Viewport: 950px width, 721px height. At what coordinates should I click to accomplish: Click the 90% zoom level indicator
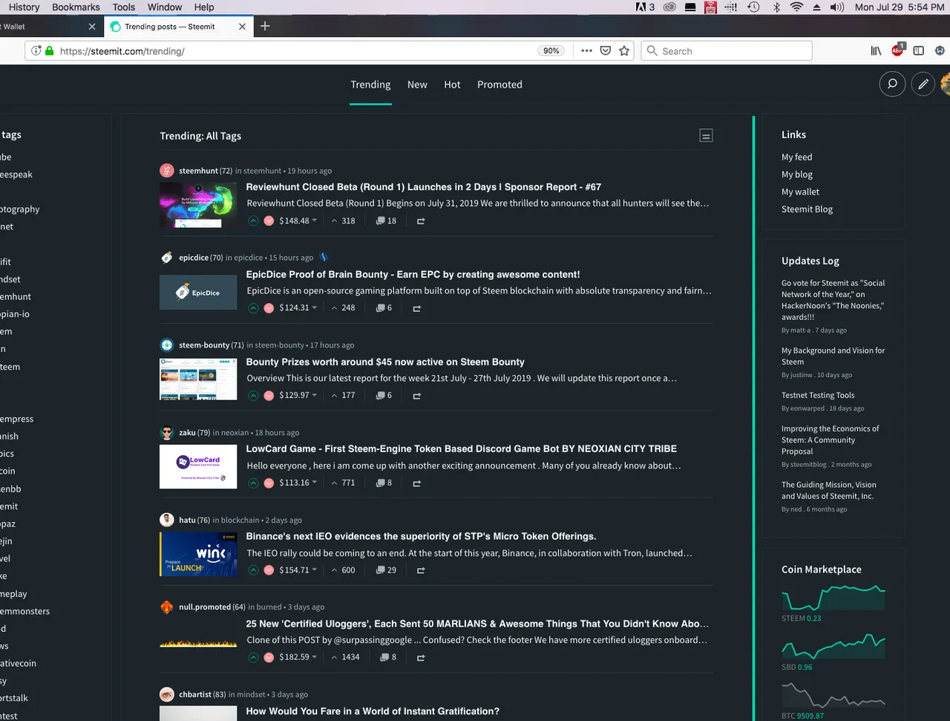coord(551,50)
